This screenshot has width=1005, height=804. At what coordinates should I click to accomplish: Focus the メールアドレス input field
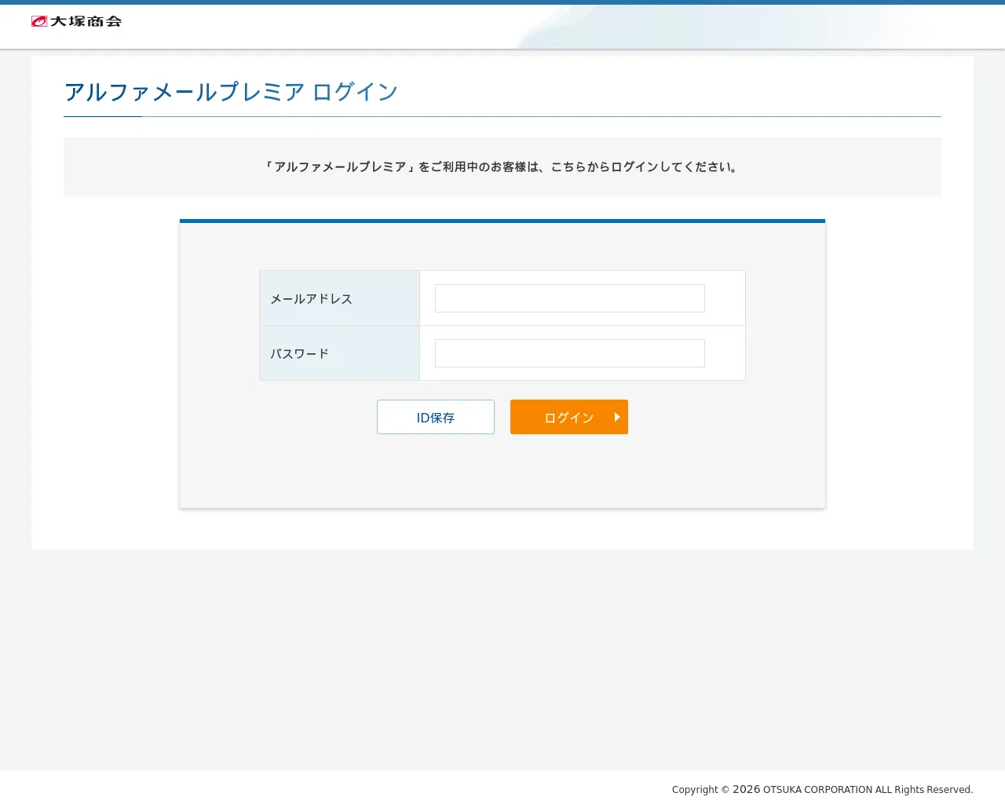click(x=570, y=298)
